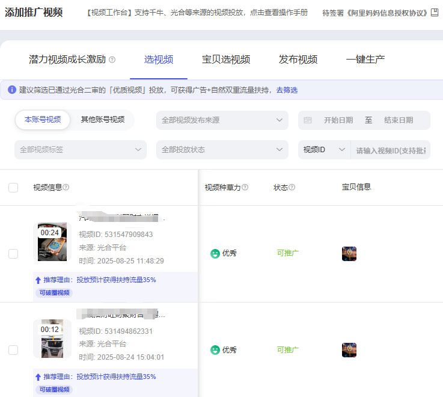Click the help icon next to 视频种草力 header
This screenshot has height=397, width=443.
pos(245,187)
